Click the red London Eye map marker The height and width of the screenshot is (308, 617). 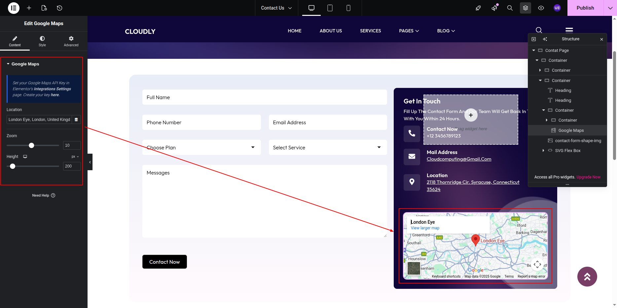pyautogui.click(x=475, y=240)
